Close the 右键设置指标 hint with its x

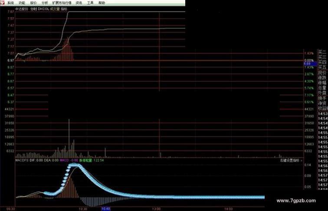pyautogui.click(x=302, y=161)
